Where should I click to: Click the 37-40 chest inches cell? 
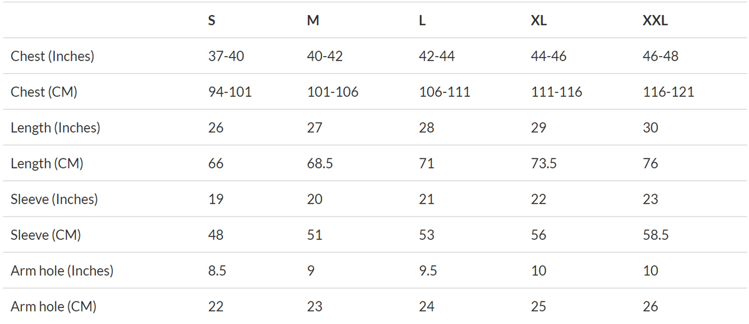(x=226, y=56)
